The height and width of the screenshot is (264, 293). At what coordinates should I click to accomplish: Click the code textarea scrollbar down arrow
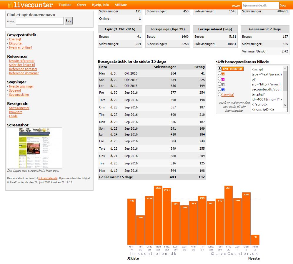[285, 105]
